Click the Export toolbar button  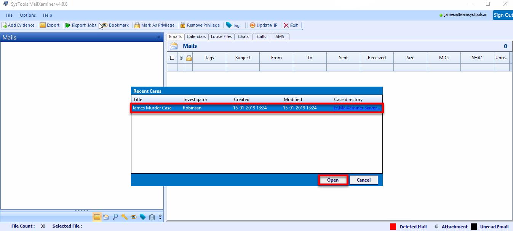point(50,25)
